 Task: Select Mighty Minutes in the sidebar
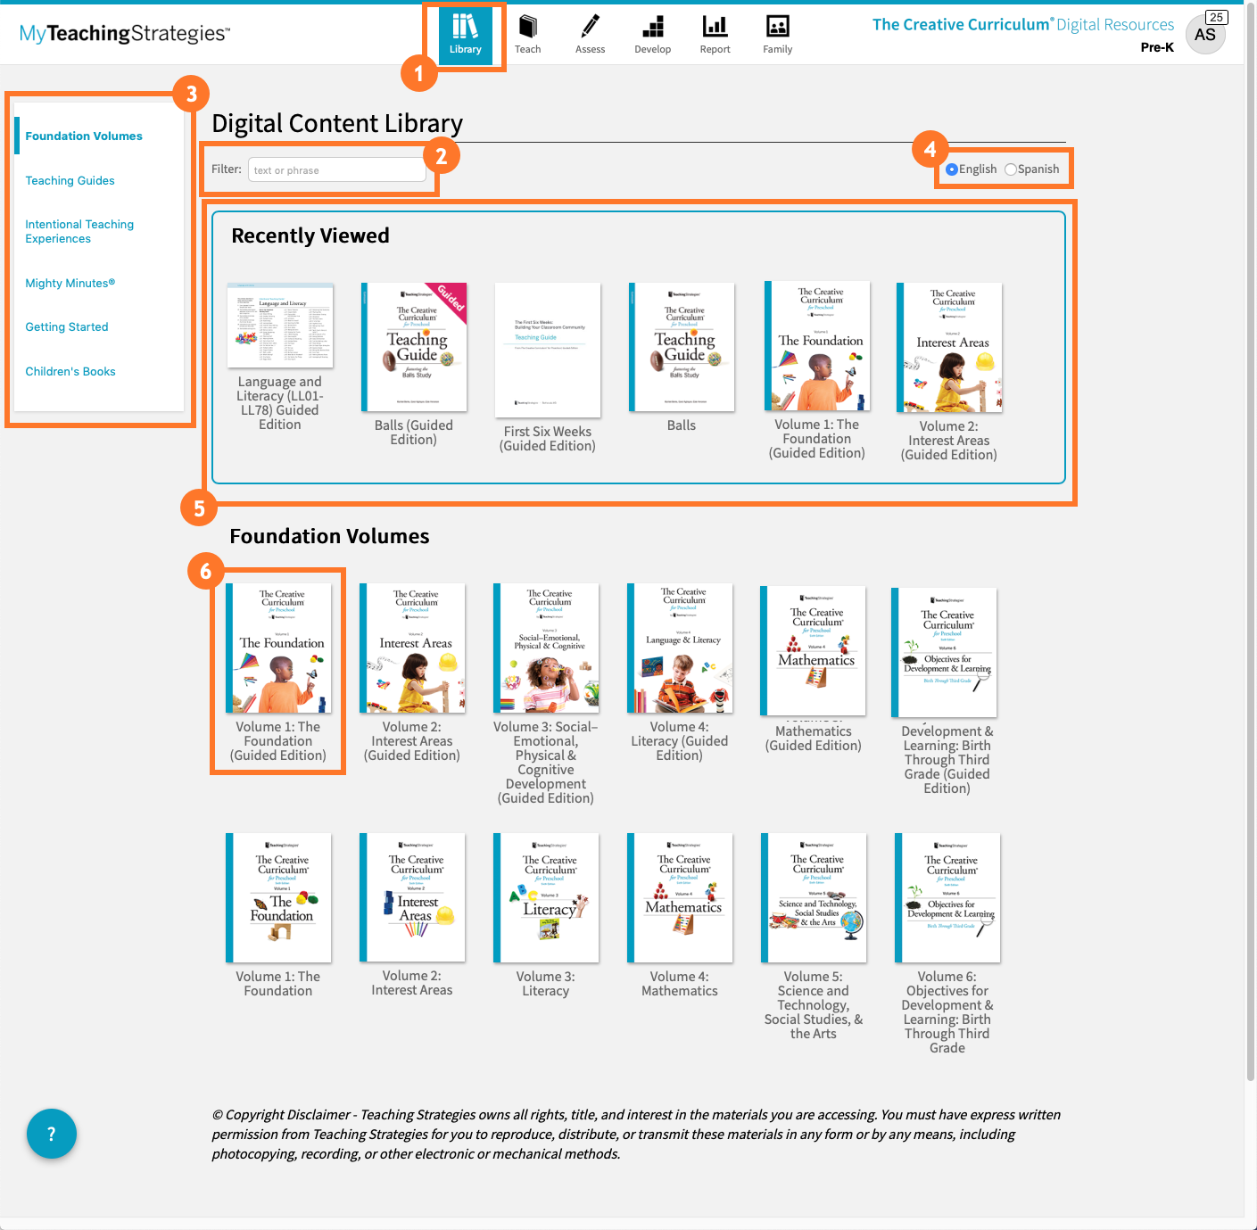click(70, 283)
